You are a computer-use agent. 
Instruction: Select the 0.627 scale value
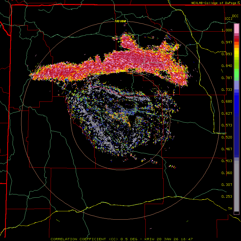pyautogui.click(x=227, y=114)
